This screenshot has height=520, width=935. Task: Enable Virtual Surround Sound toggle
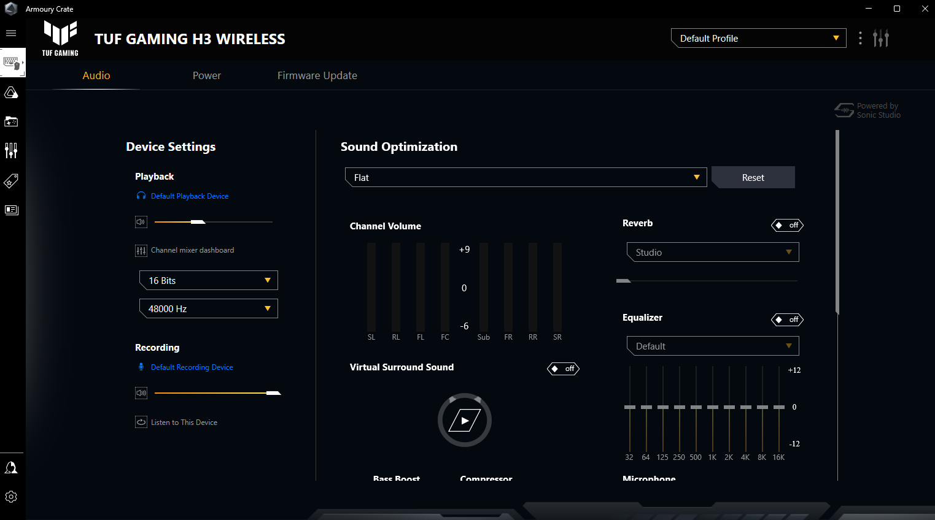[x=563, y=369]
